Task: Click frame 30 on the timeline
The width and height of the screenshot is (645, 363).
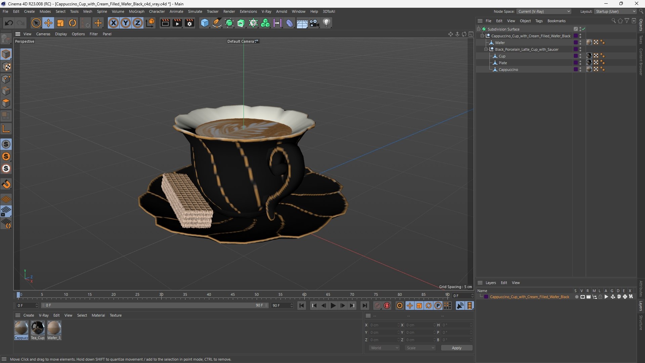Action: click(x=161, y=295)
